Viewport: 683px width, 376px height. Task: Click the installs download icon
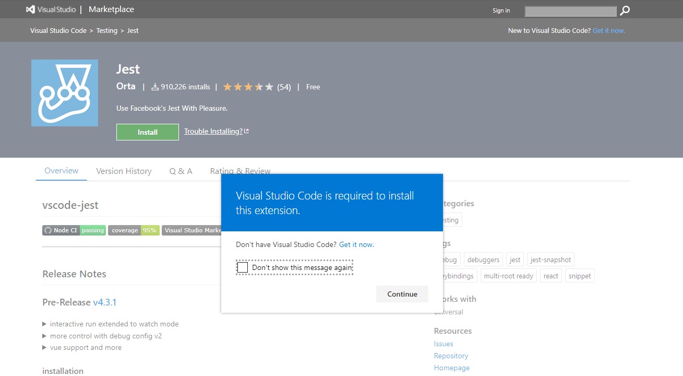click(x=155, y=87)
